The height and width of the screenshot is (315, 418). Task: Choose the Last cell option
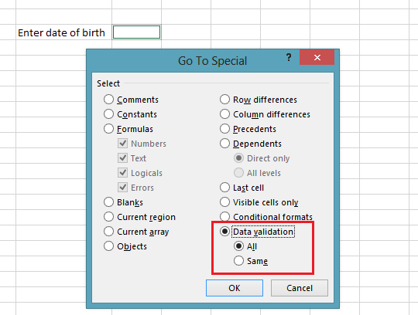pos(224,188)
